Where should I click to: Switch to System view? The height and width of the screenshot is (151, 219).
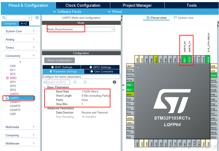[x=184, y=18]
